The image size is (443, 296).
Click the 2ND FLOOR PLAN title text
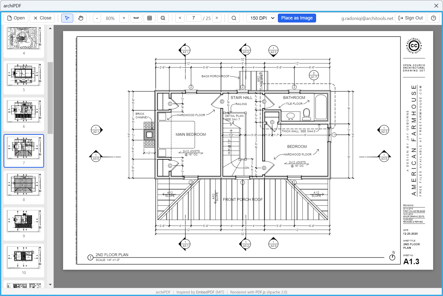(112, 255)
